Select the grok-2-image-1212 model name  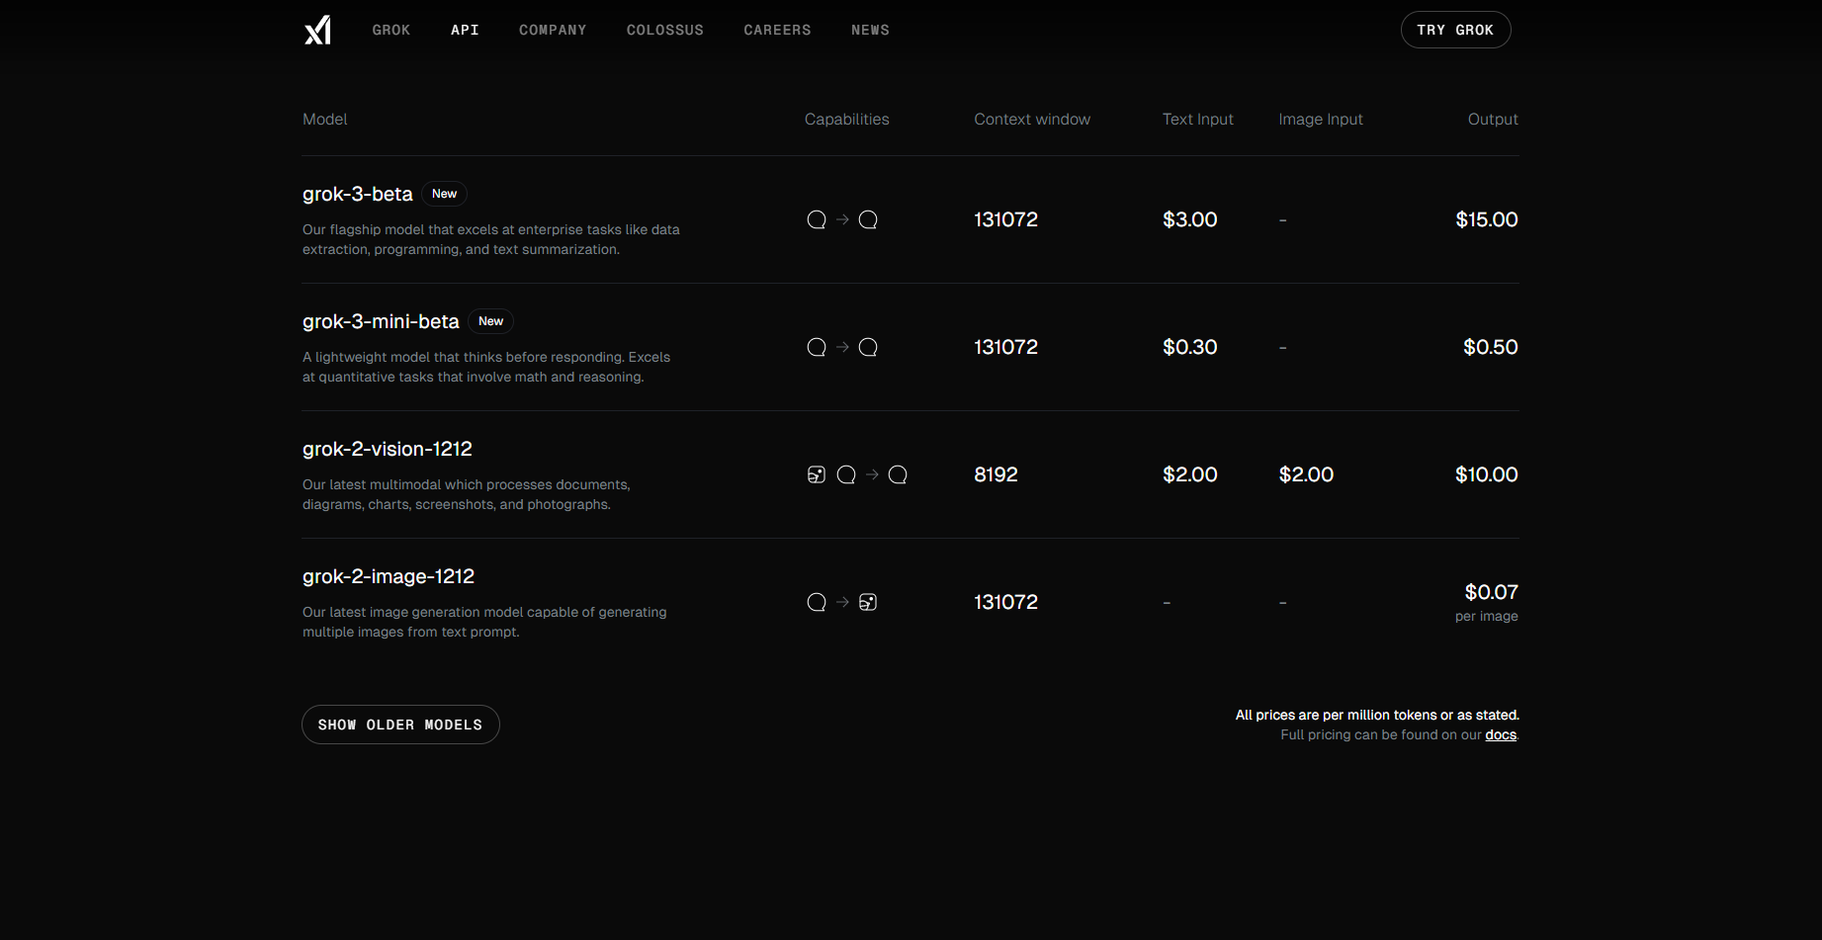click(x=389, y=576)
